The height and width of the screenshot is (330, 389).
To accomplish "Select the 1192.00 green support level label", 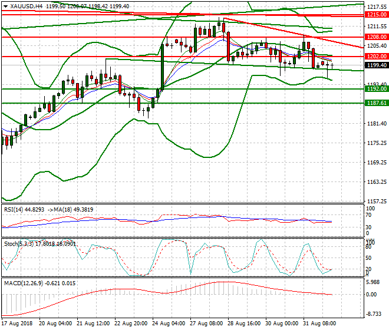I will coord(377,89).
